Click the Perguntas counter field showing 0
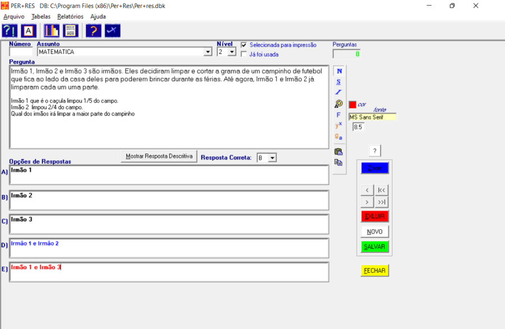The width and height of the screenshot is (505, 329). point(346,54)
